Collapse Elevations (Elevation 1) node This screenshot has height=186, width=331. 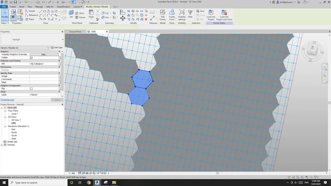5,126
